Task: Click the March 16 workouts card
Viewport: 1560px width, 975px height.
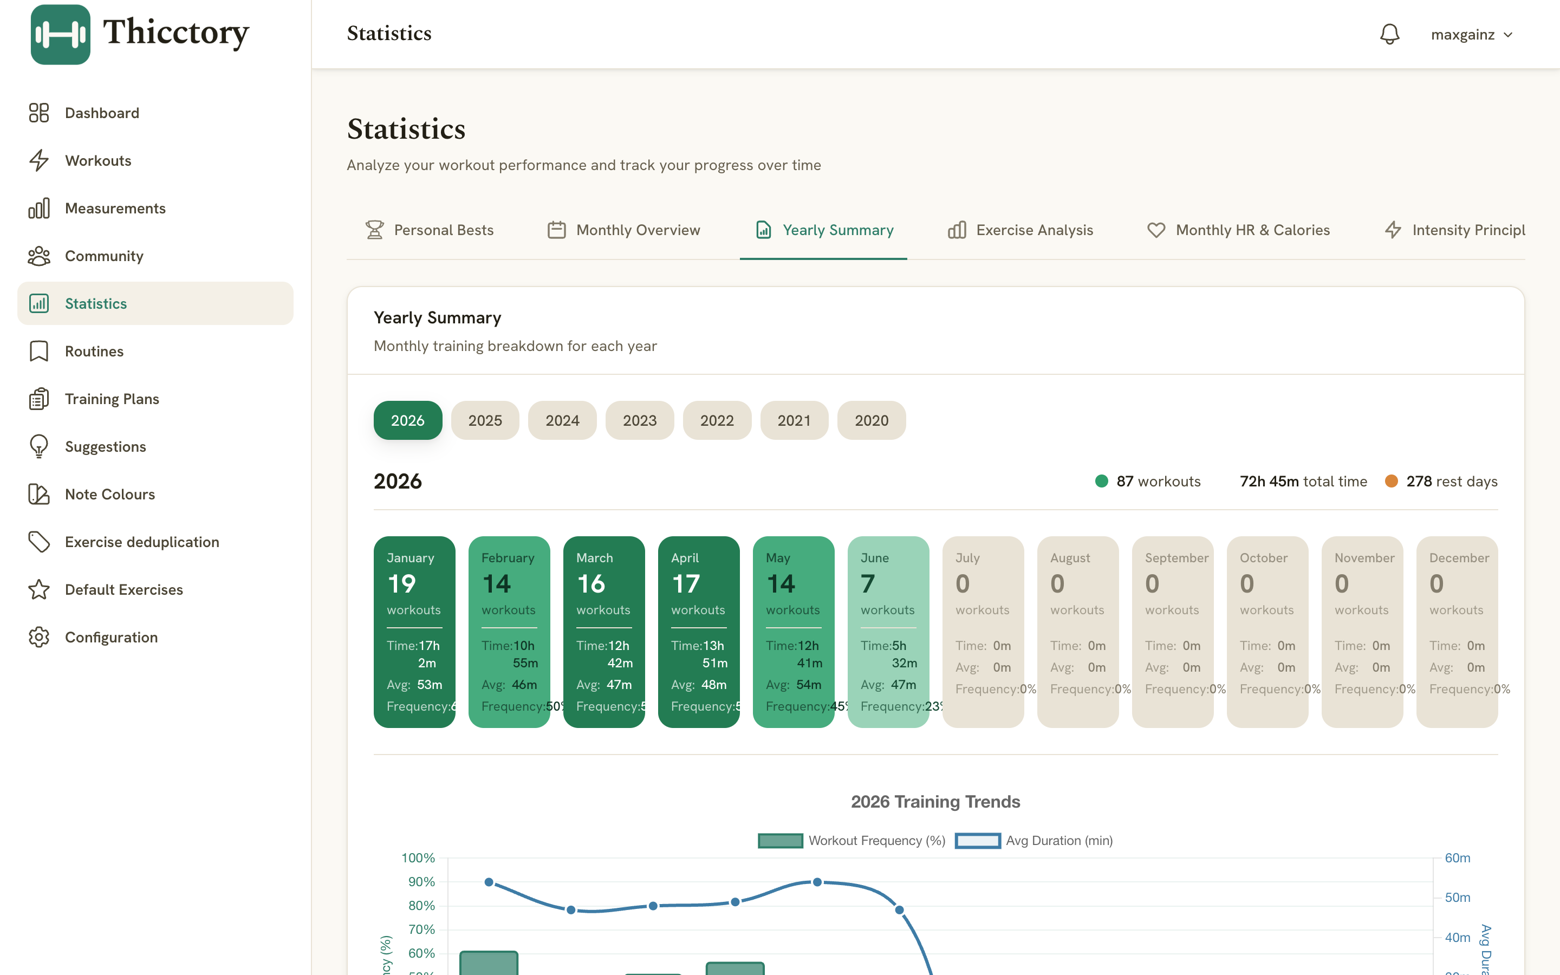Action: [x=604, y=632]
